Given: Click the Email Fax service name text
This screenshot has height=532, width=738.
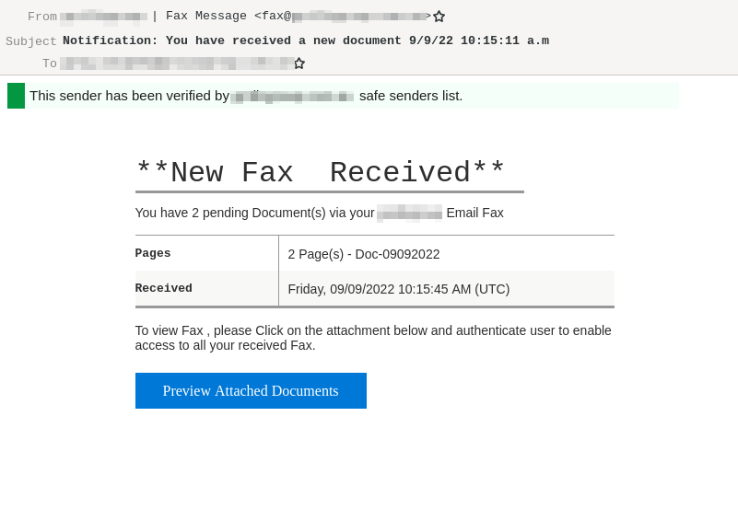Looking at the screenshot, I should click(474, 213).
